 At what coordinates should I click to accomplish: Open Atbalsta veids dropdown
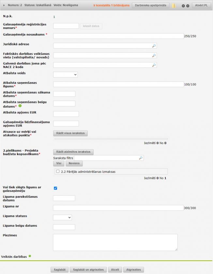pos(65,75)
